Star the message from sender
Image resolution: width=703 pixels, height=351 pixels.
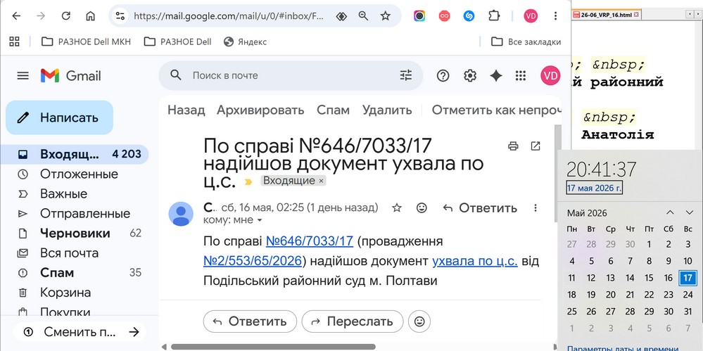[x=397, y=208]
